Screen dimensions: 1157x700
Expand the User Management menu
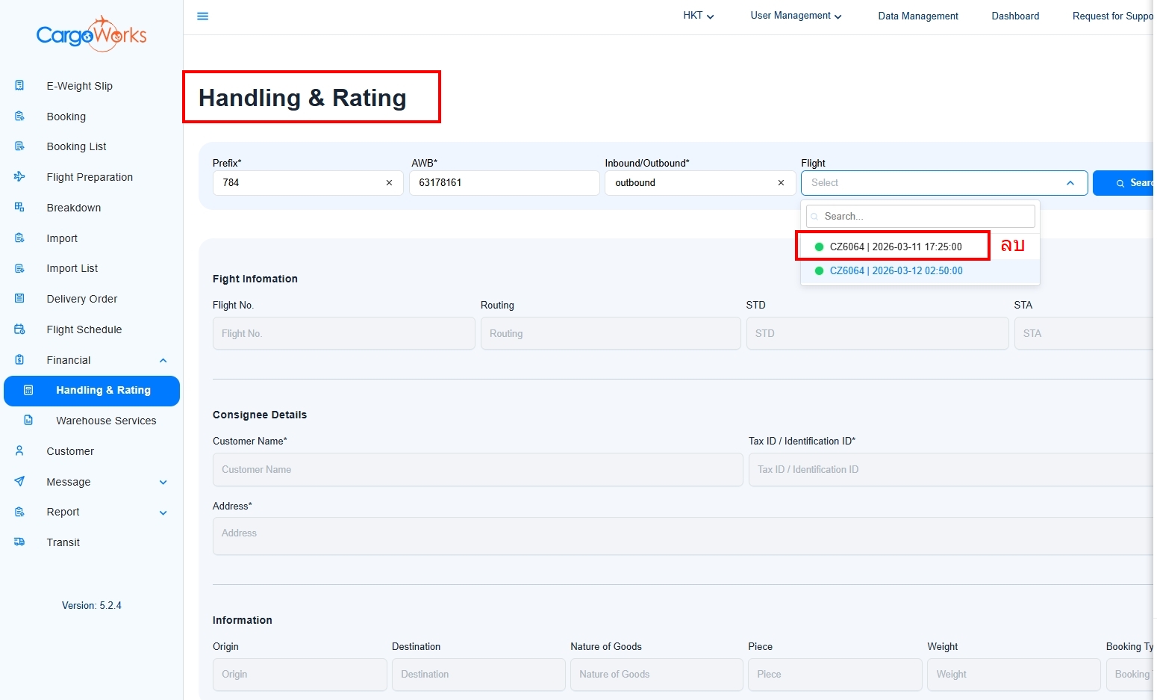coord(795,16)
